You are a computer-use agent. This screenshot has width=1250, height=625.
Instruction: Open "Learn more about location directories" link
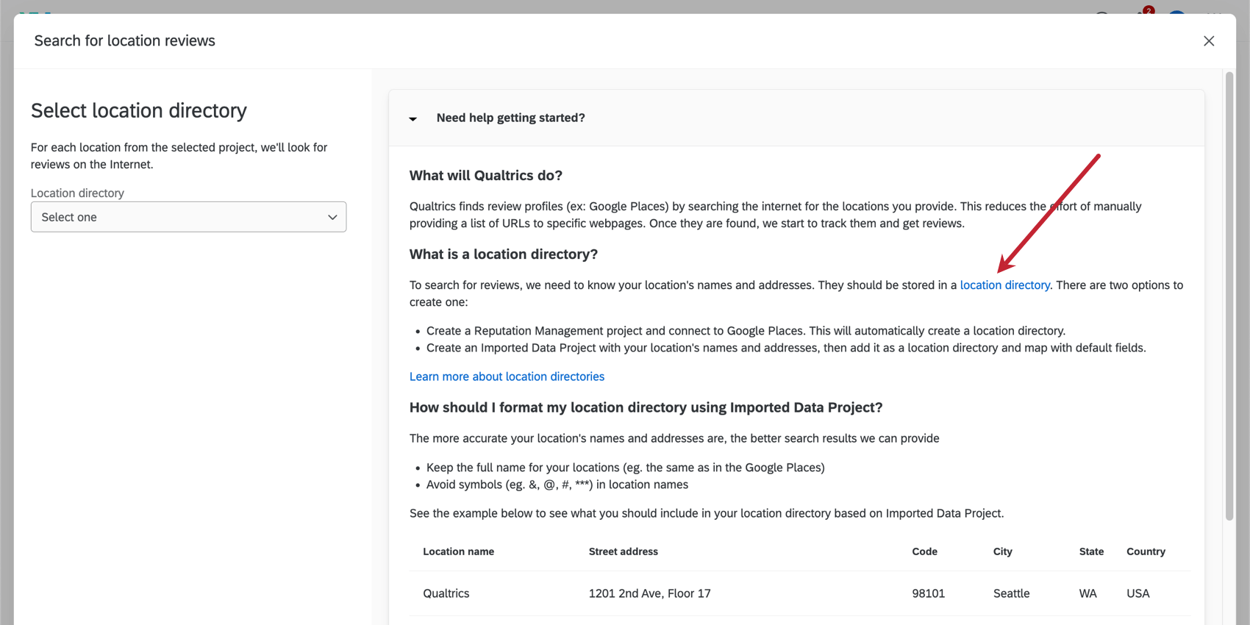point(507,376)
